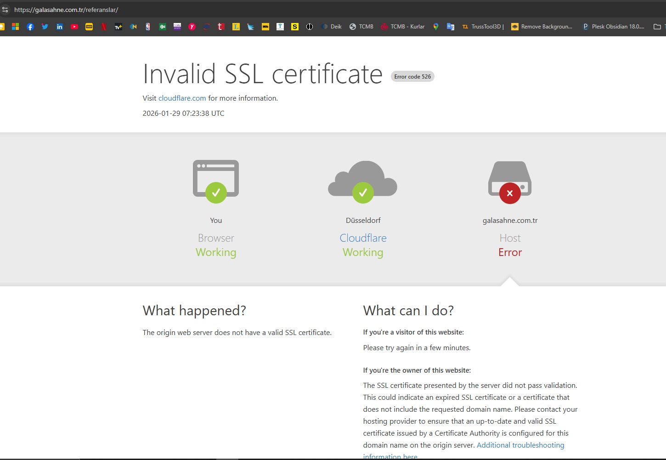Open the red and blue circle bookmark

point(207,27)
